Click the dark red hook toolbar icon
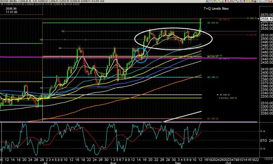Screen dimensions: 273x164 [255, 1]
